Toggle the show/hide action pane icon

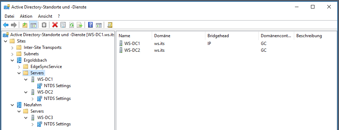[99, 25]
